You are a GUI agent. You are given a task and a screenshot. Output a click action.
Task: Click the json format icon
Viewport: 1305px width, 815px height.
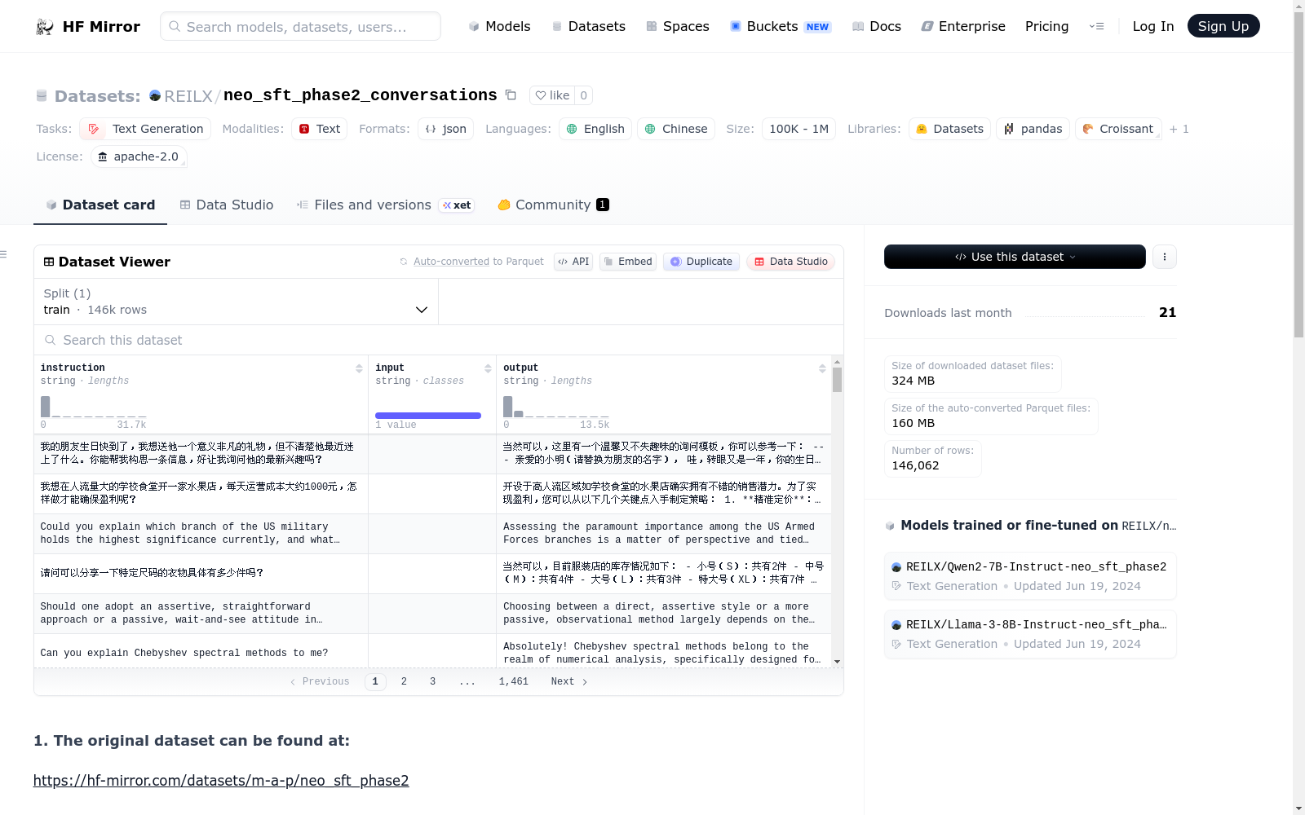(431, 129)
